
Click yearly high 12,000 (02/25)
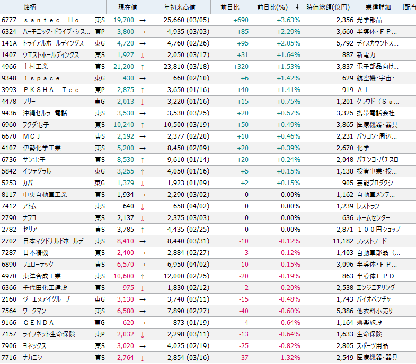coord(187,276)
